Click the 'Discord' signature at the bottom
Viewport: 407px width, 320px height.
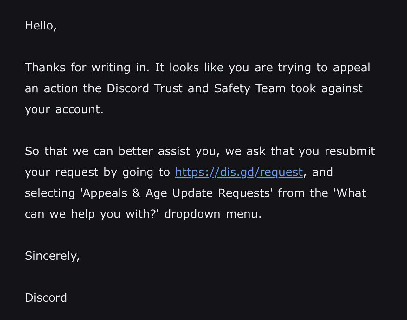pos(46,298)
